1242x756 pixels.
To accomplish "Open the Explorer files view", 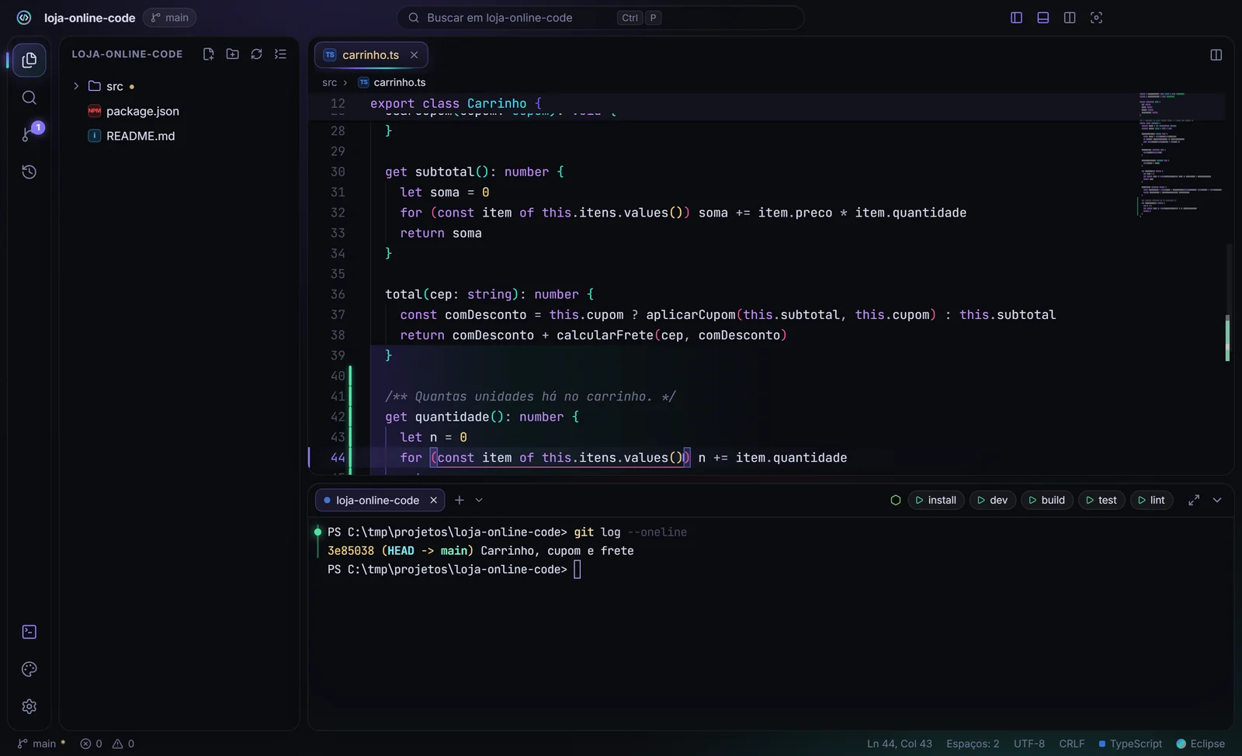I will tap(29, 60).
